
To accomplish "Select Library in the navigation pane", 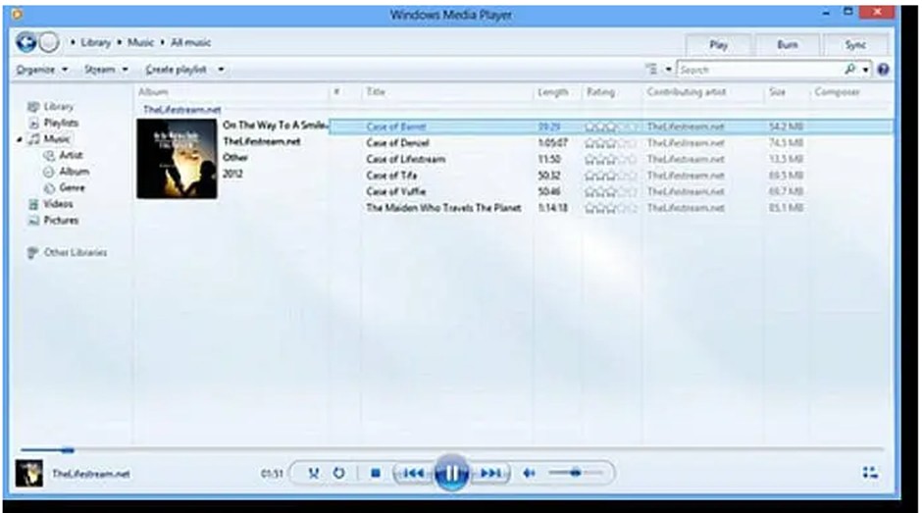I will 58,107.
